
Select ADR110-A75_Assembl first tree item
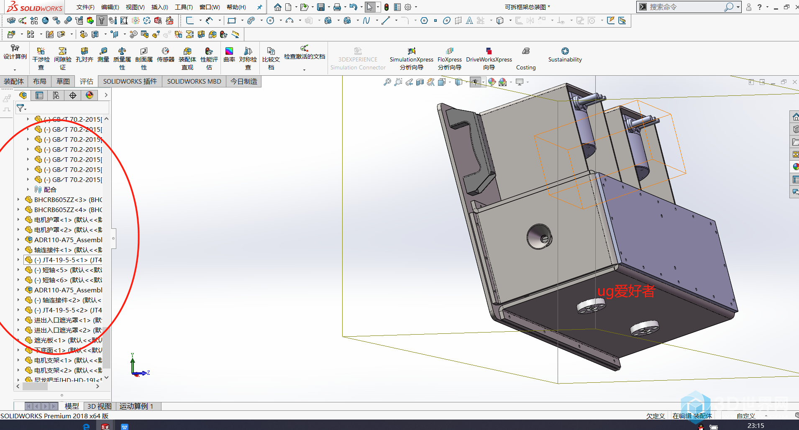[x=68, y=240]
